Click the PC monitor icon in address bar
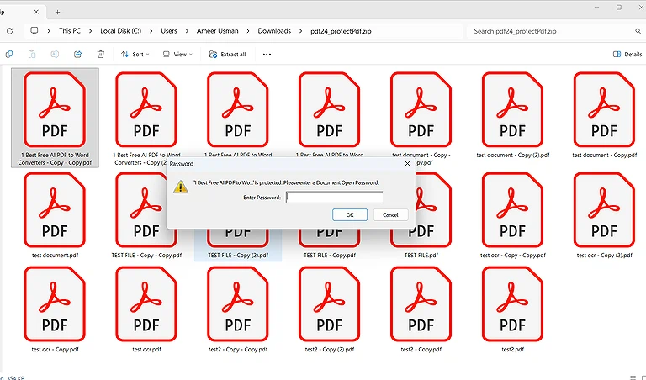The width and height of the screenshot is (646, 380). (x=34, y=31)
